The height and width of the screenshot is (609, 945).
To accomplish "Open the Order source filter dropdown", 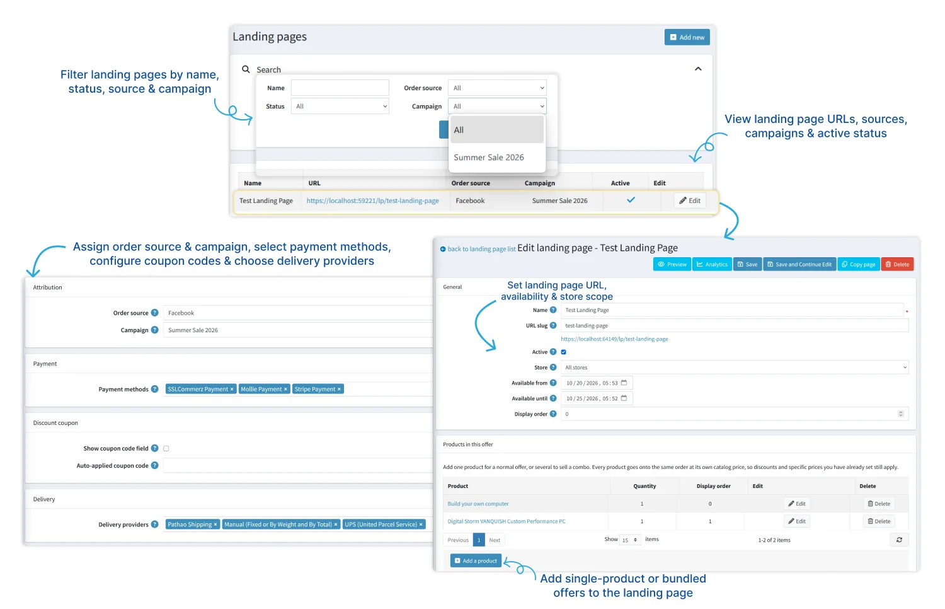I will (497, 88).
